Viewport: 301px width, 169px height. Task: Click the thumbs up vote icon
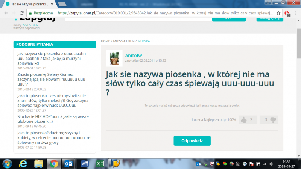[x=244, y=120]
